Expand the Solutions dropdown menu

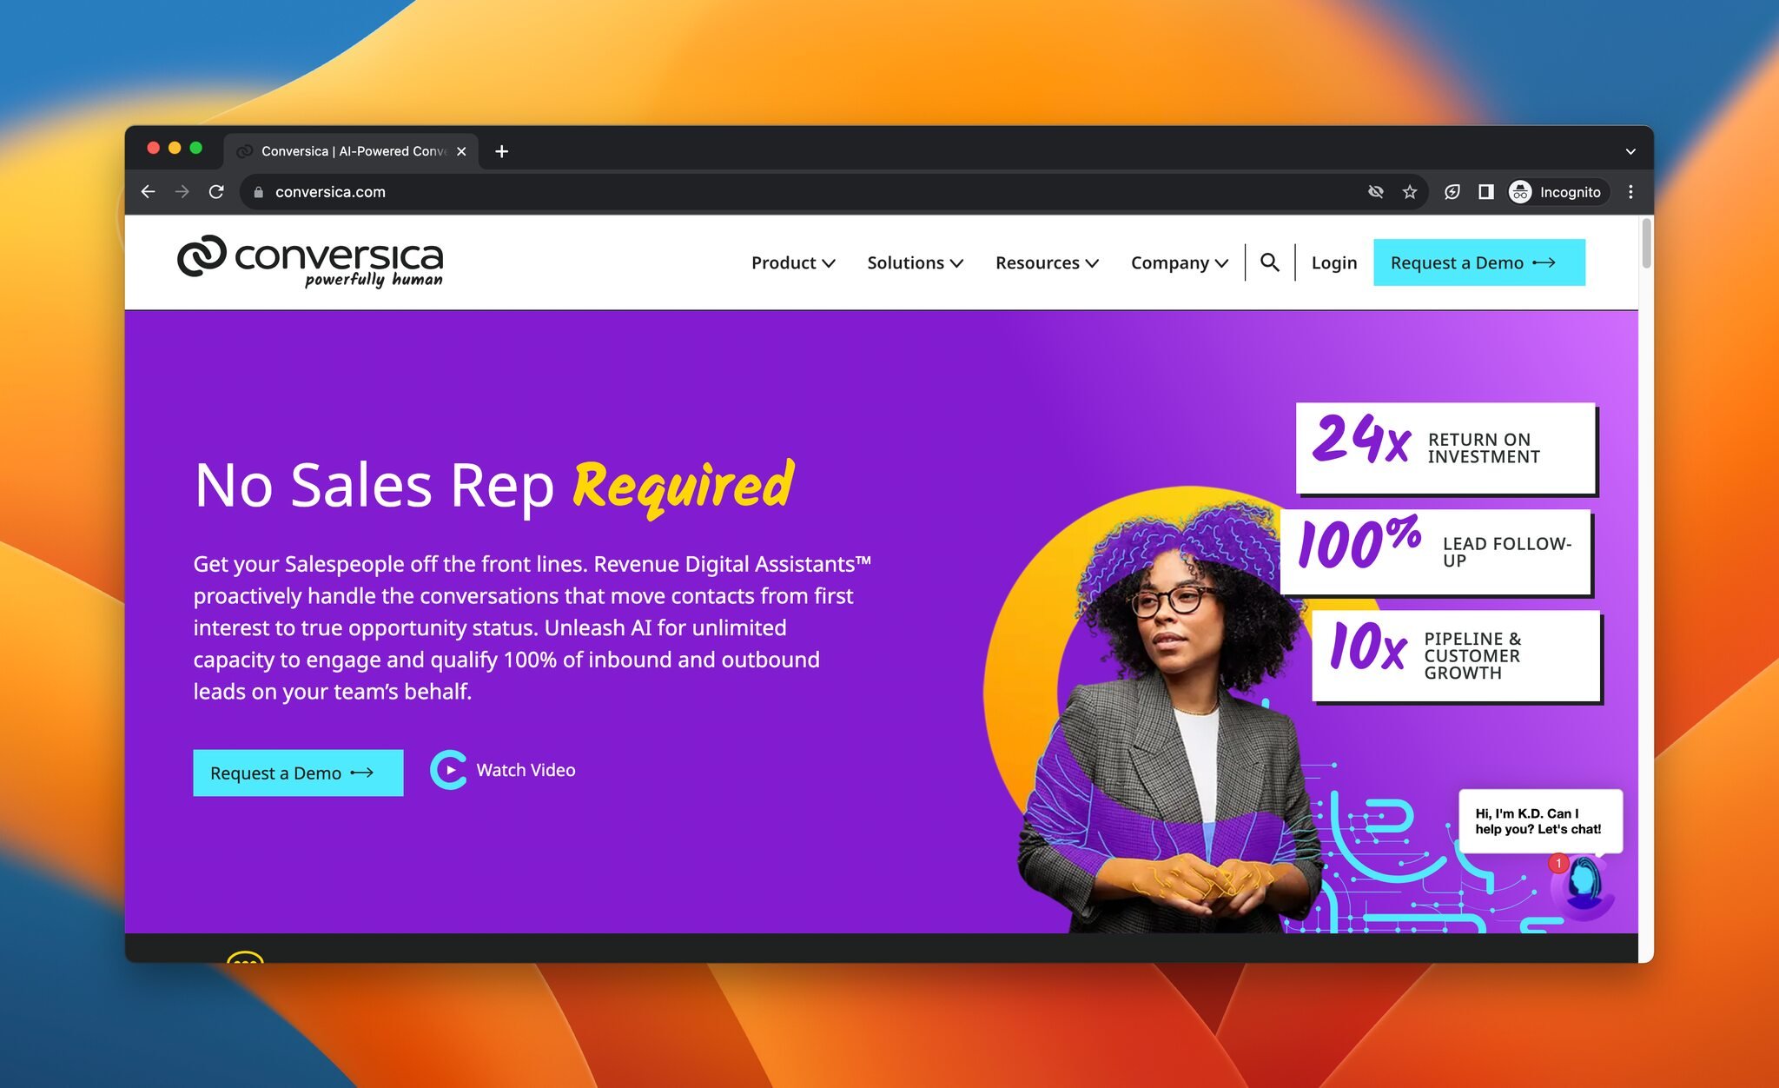pyautogui.click(x=914, y=262)
